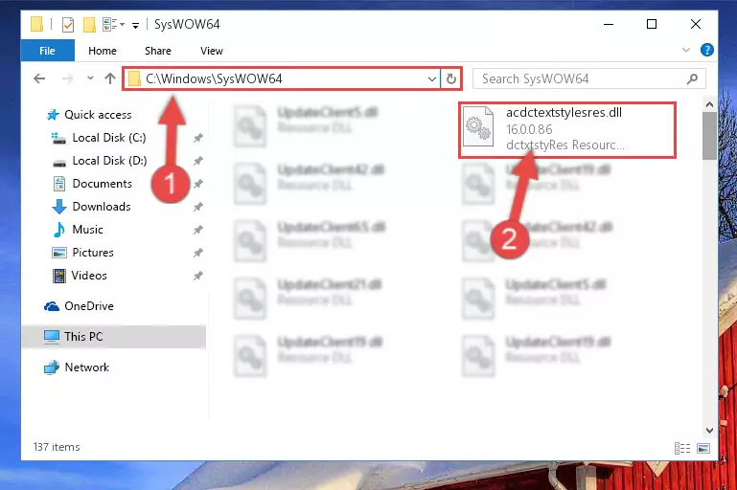Minimize the SysWOW64 window
737x490 pixels.
tap(609, 24)
